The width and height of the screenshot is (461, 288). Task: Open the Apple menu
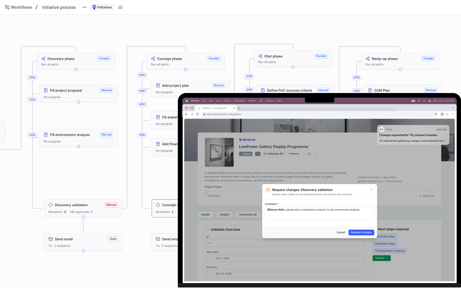pos(187,101)
